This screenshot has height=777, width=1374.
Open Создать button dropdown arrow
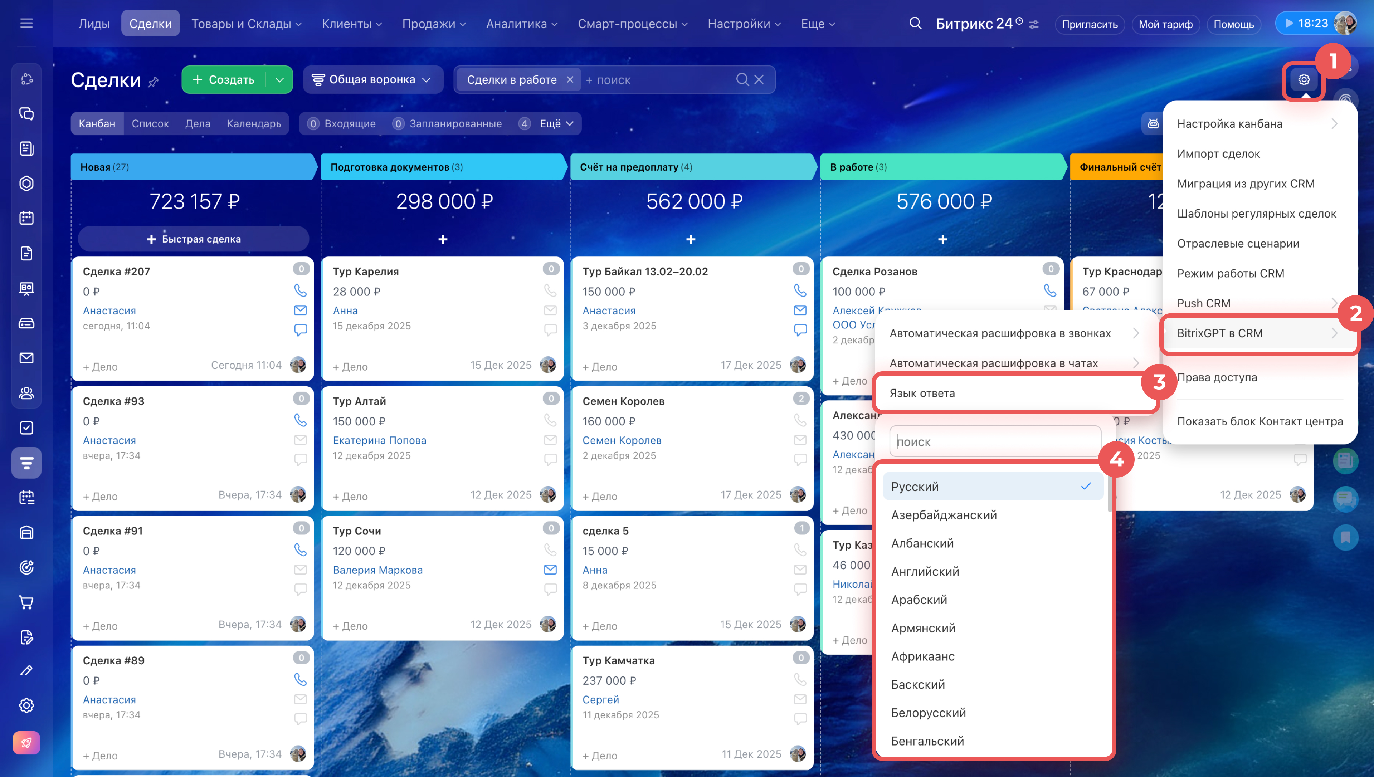279,80
